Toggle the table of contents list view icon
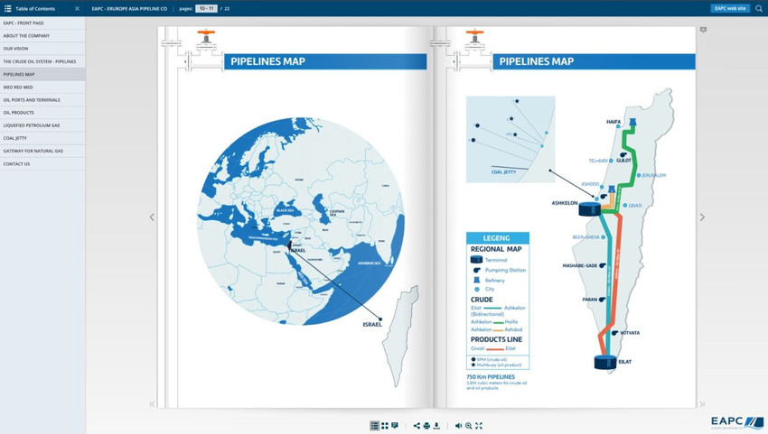This screenshot has width=768, height=434. tap(374, 426)
